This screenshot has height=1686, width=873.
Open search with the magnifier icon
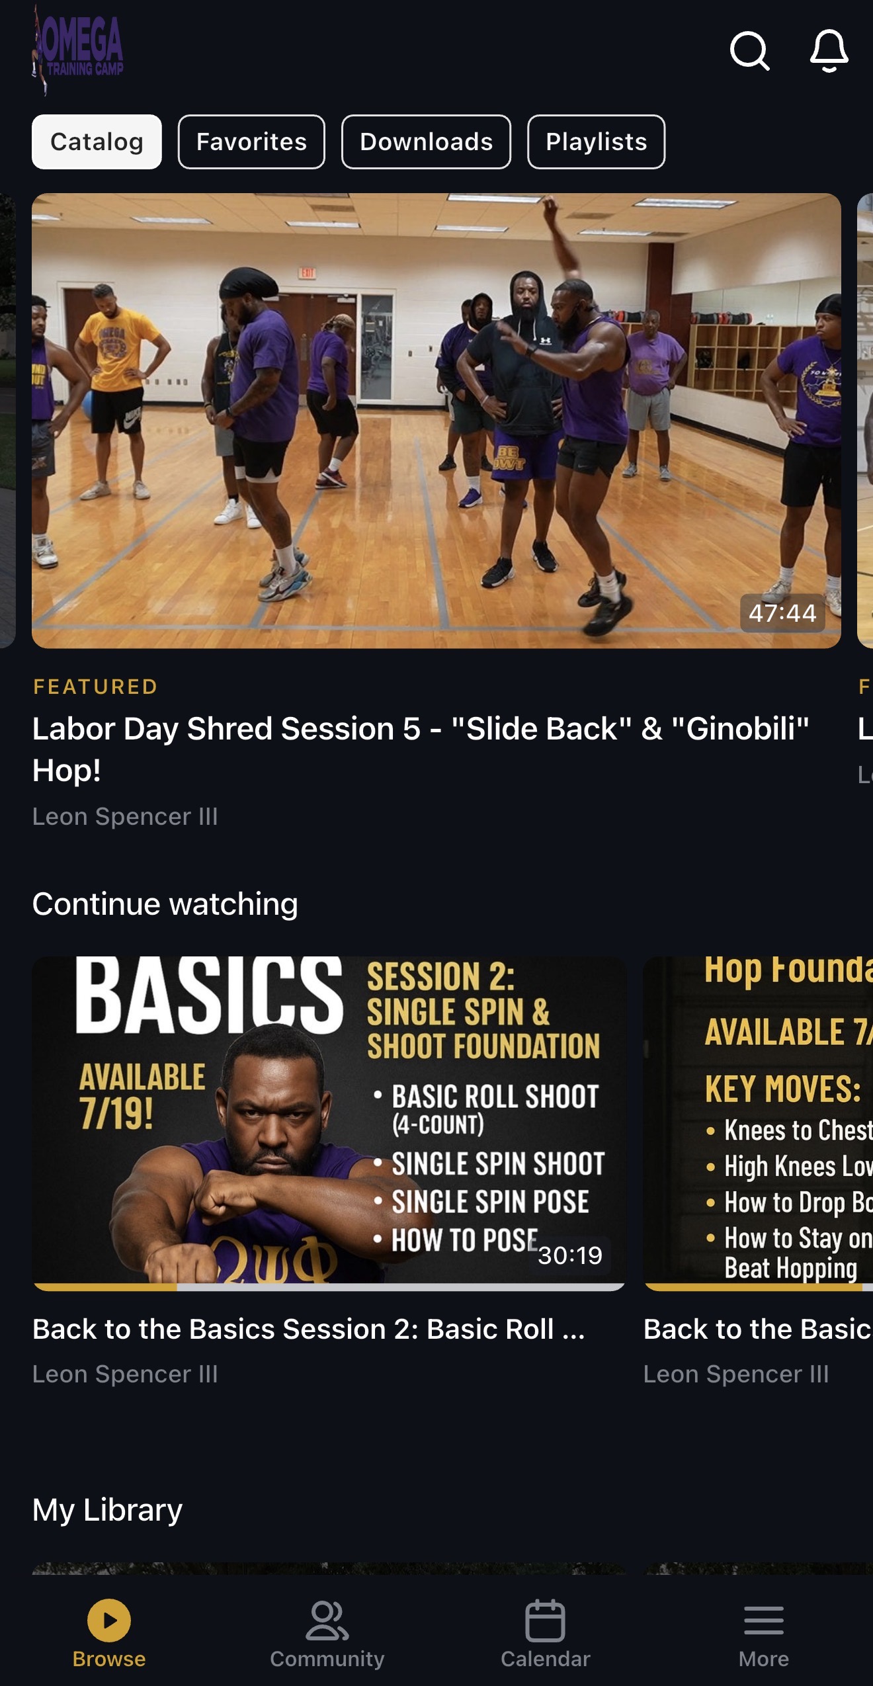tap(749, 51)
